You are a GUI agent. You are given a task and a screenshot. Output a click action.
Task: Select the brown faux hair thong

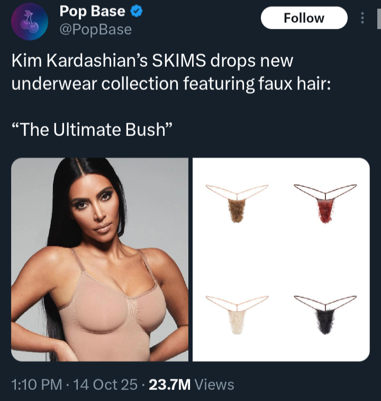pos(237,203)
